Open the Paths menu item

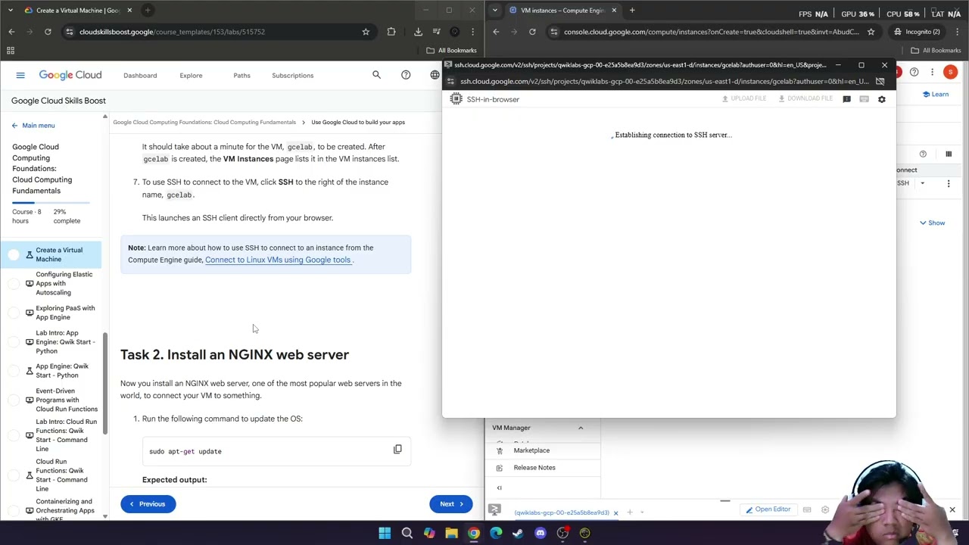click(241, 75)
